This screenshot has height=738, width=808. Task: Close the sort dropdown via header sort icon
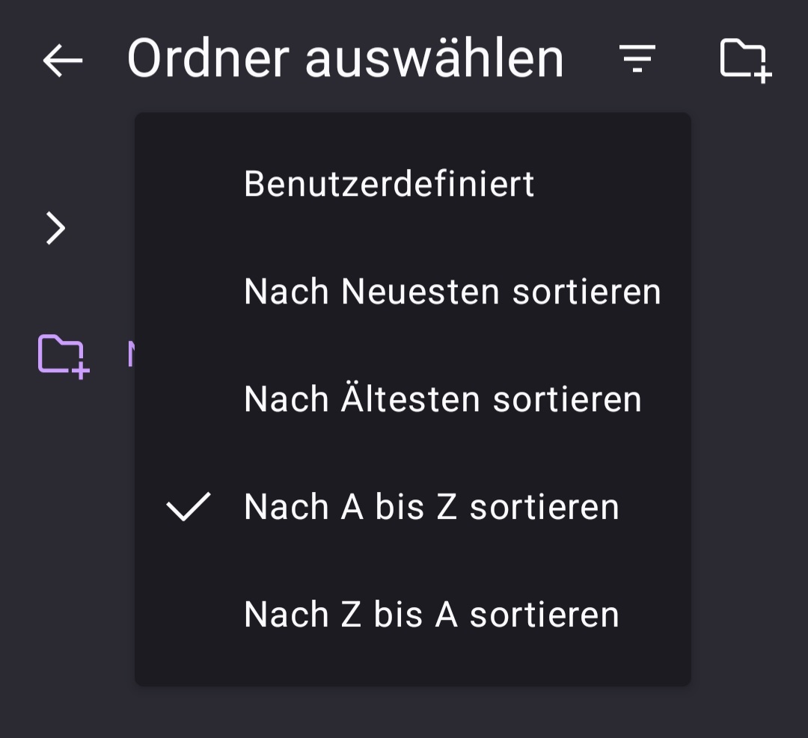637,58
